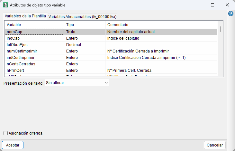
Task: Click the Sin alterar combo box arrow
Action: [106, 83]
